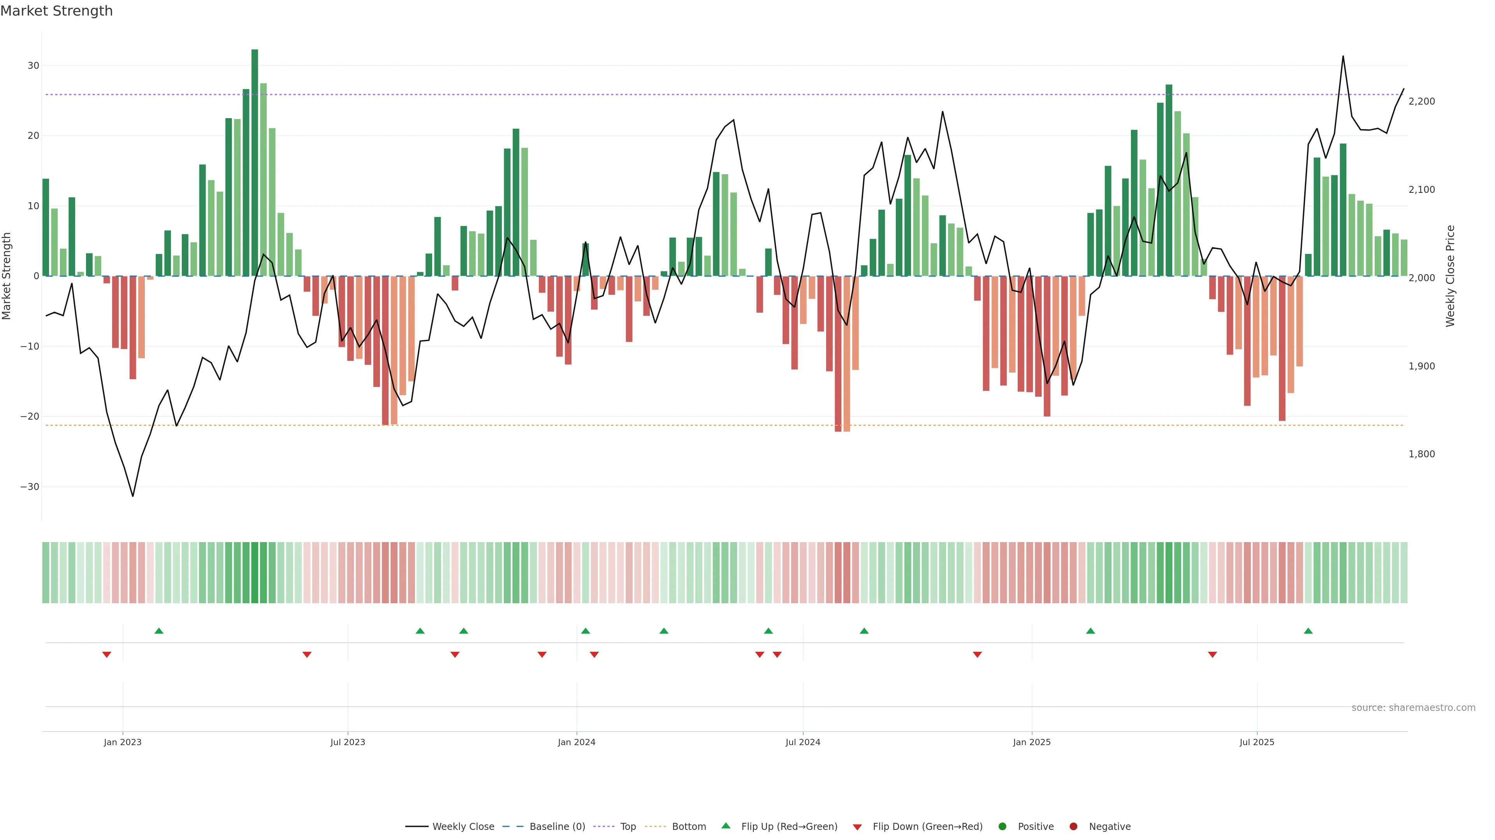Click Weekly Close Price axis title
The height and width of the screenshot is (840, 1495).
coord(1450,276)
